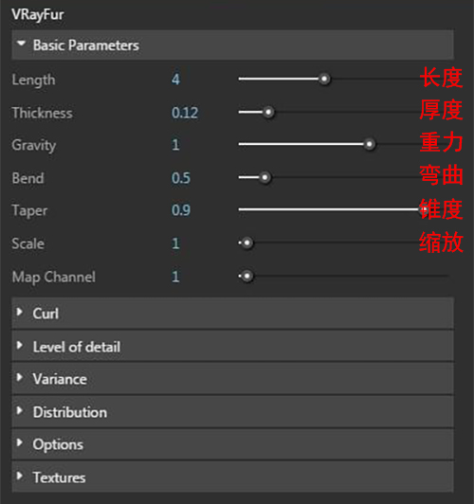This screenshot has width=474, height=504.
Task: Click the Map Channel value field
Action: tap(175, 277)
